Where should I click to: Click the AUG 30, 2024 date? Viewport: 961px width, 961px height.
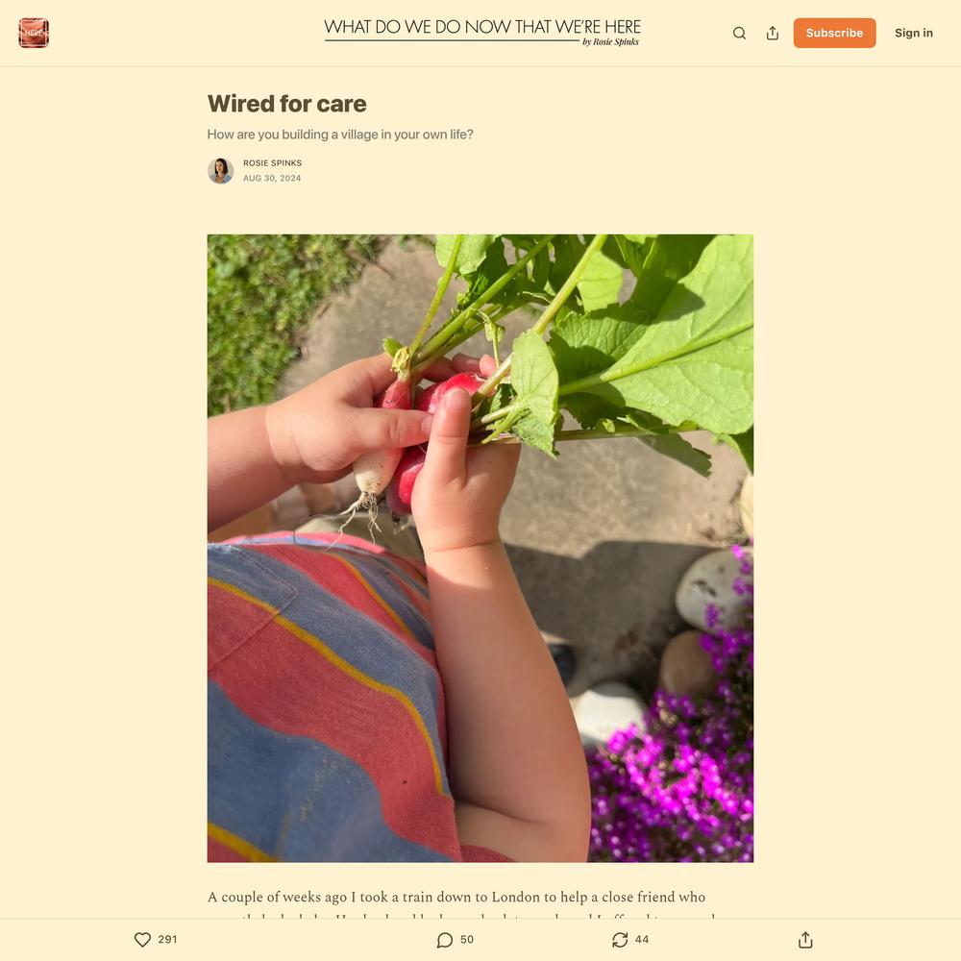coord(272,179)
